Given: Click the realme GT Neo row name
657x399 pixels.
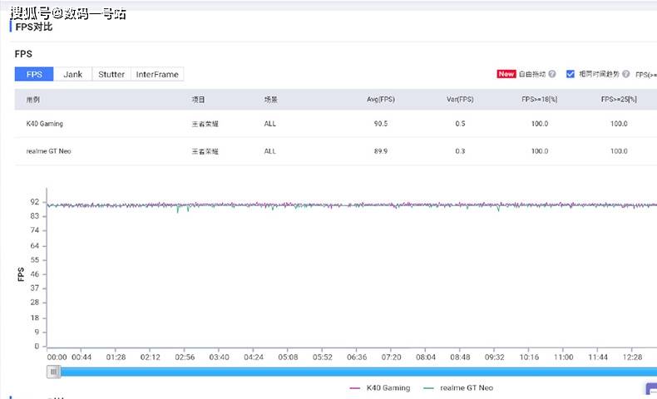Looking at the screenshot, I should pyautogui.click(x=48, y=151).
